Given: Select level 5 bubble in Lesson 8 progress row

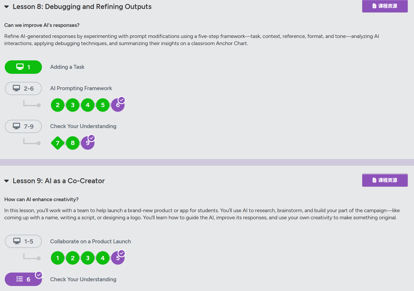Looking at the screenshot, I should pyautogui.click(x=103, y=105).
